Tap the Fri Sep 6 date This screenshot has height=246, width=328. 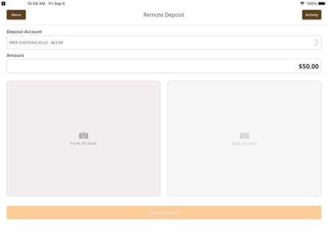(x=56, y=4)
